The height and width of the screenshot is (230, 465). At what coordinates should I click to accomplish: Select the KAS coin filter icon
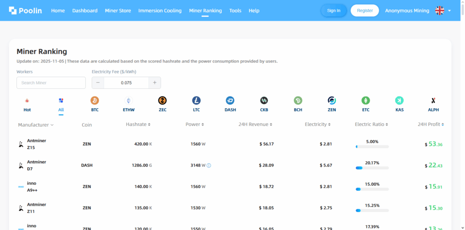pyautogui.click(x=399, y=101)
